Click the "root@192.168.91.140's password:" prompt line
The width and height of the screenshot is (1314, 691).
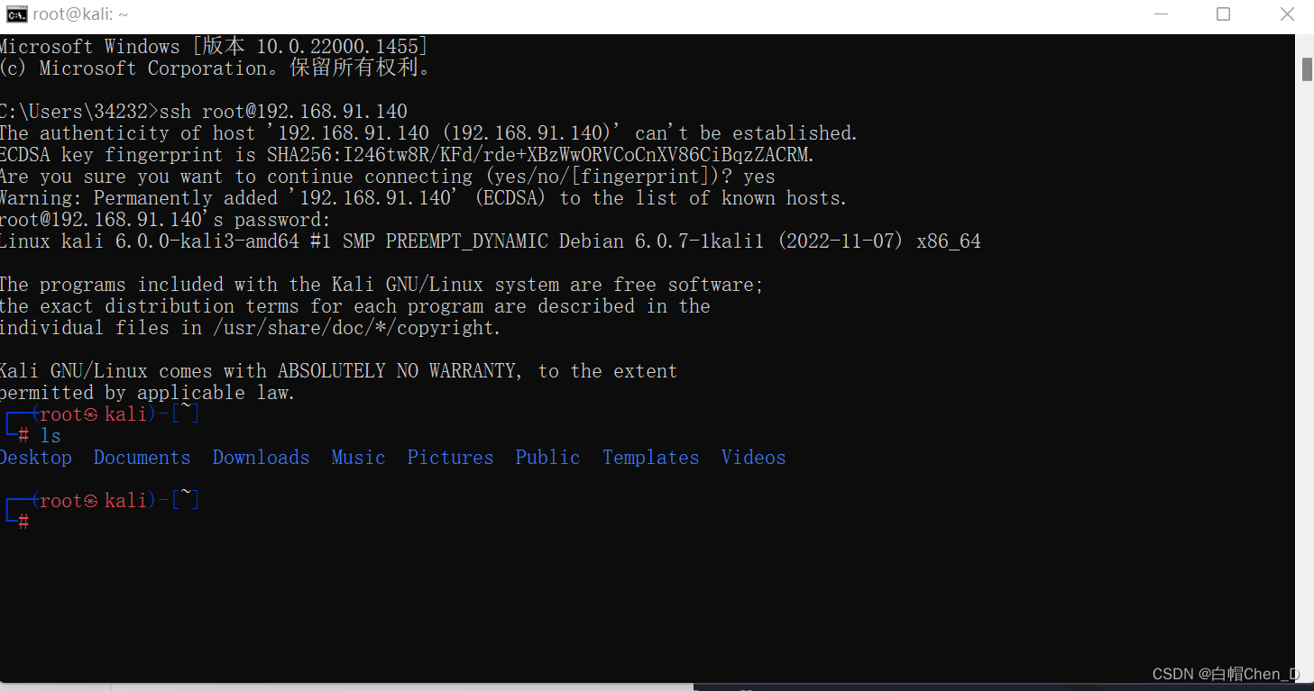click(x=166, y=220)
